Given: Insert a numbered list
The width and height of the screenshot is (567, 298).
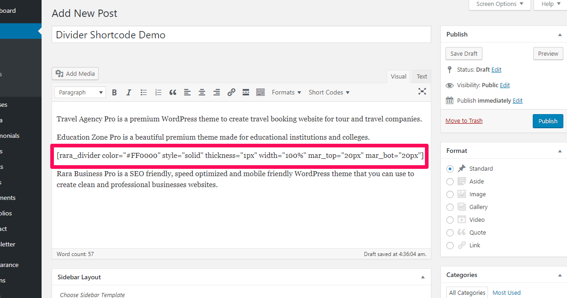Looking at the screenshot, I should 158,92.
